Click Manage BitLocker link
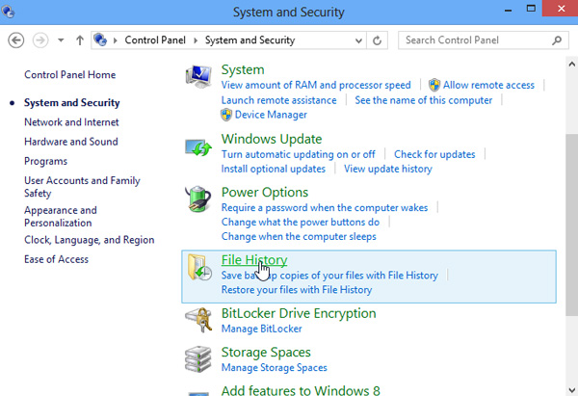Screen dimensions: 578x396 [x=261, y=329]
